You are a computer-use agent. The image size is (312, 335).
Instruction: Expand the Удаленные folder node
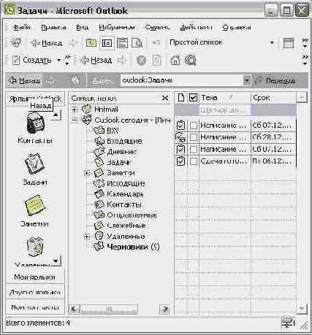(87, 236)
